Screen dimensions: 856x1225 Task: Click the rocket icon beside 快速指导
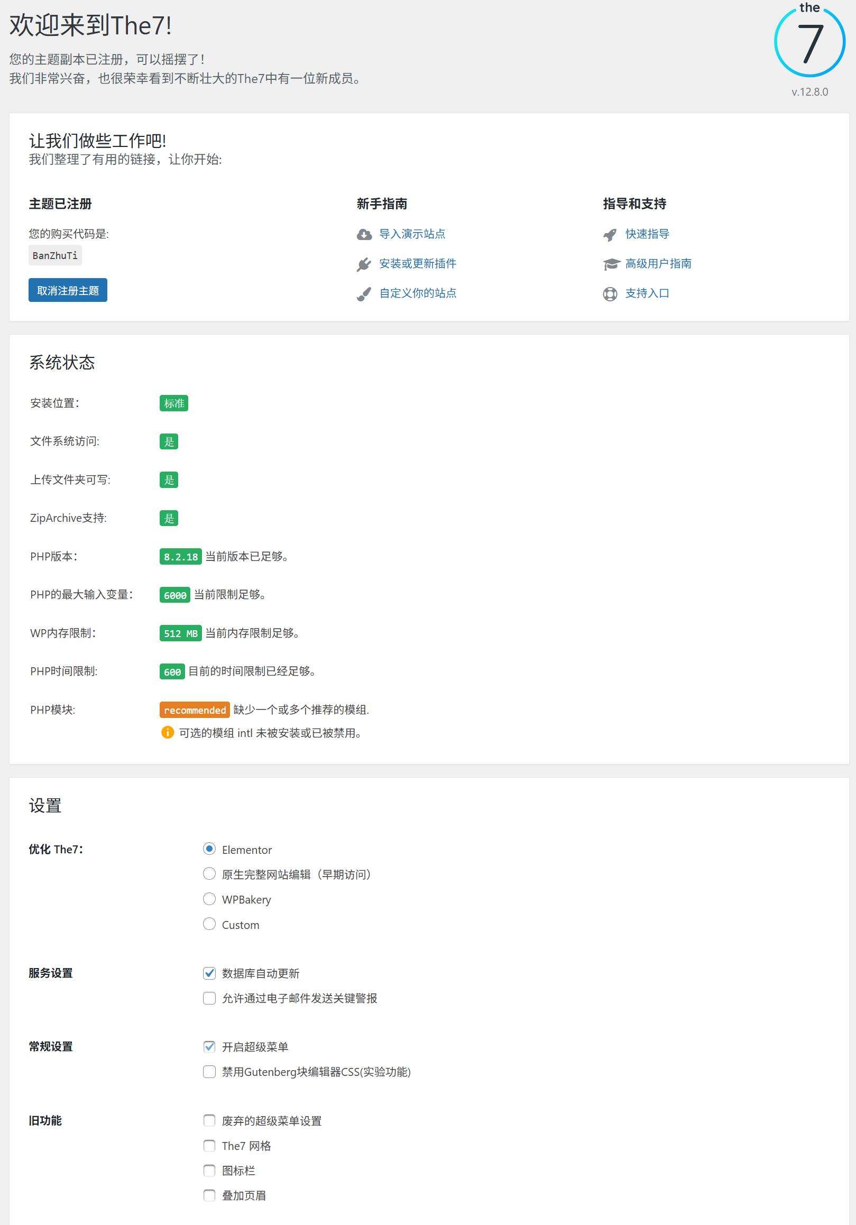[610, 235]
